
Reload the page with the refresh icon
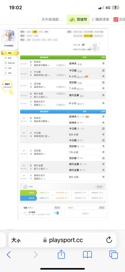(109, 240)
